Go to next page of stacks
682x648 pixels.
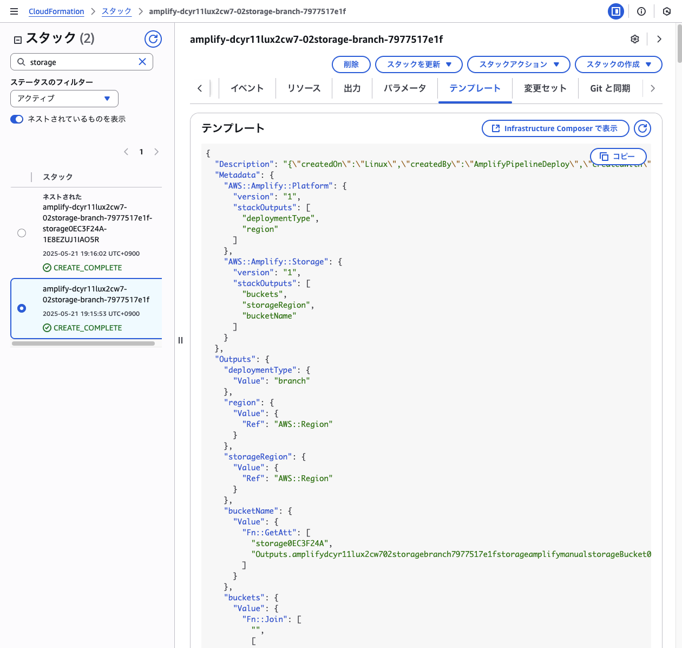point(156,152)
